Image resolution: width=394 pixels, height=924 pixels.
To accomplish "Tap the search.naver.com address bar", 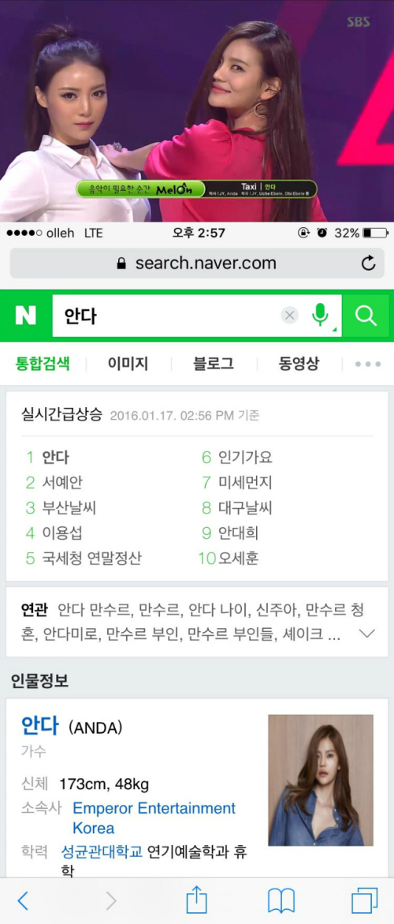I will point(197,264).
